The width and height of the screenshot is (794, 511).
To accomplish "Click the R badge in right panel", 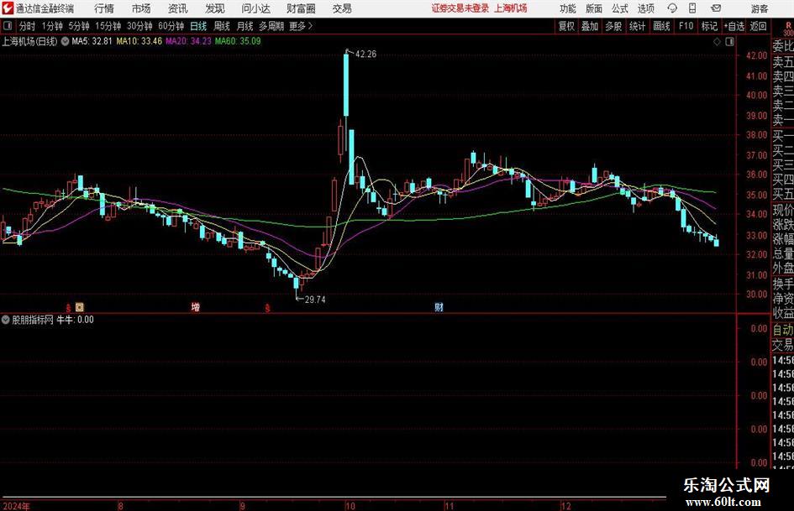I will point(788,25).
